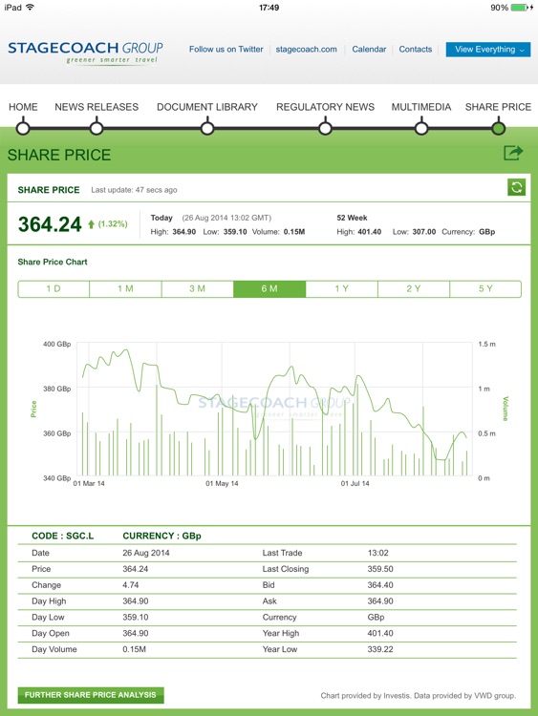Tap the 01 Jul 14 axis label
The image size is (538, 716).
tap(355, 484)
